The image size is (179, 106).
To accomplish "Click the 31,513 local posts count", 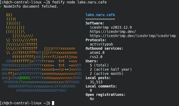I will click(x=96, y=82).
